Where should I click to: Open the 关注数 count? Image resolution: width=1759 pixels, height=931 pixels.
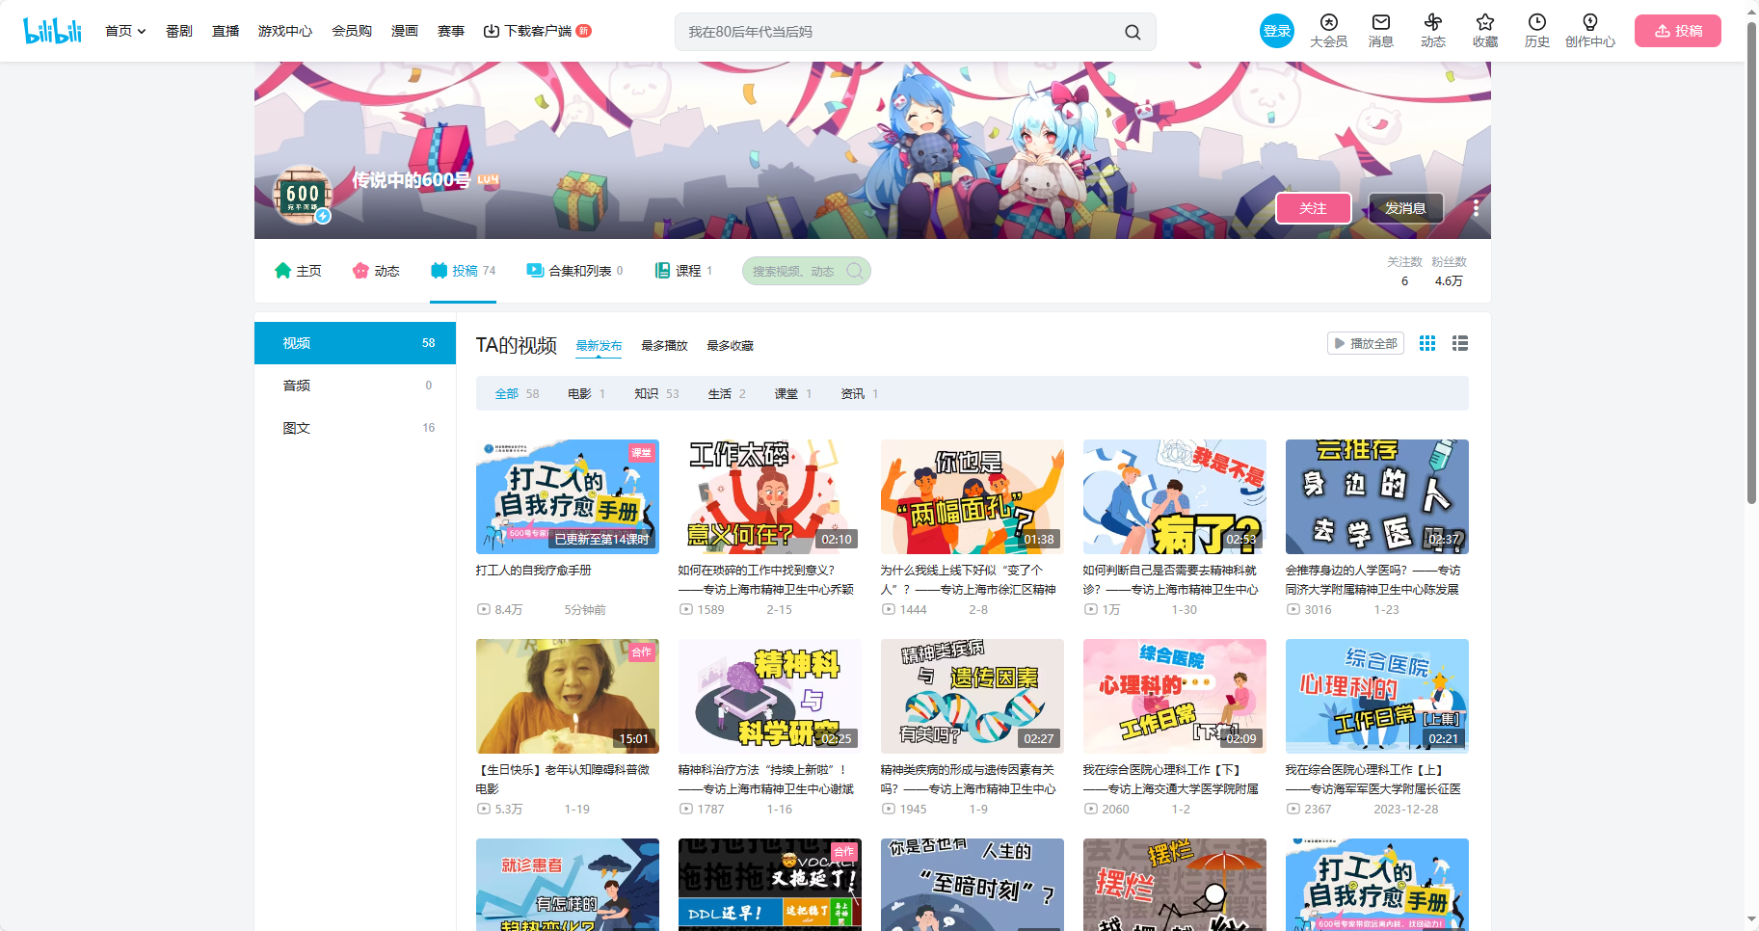click(x=1404, y=272)
